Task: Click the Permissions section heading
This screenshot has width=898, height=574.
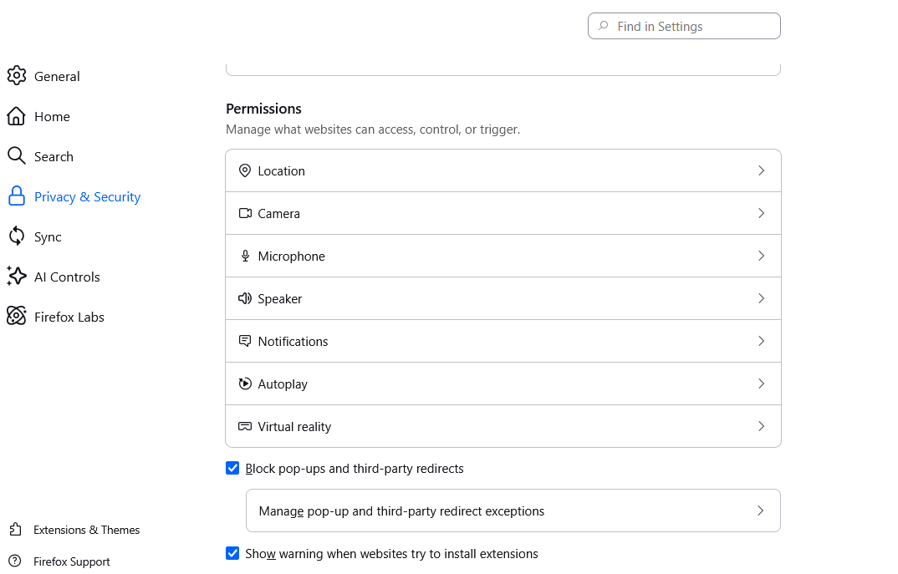Action: pyautogui.click(x=263, y=109)
